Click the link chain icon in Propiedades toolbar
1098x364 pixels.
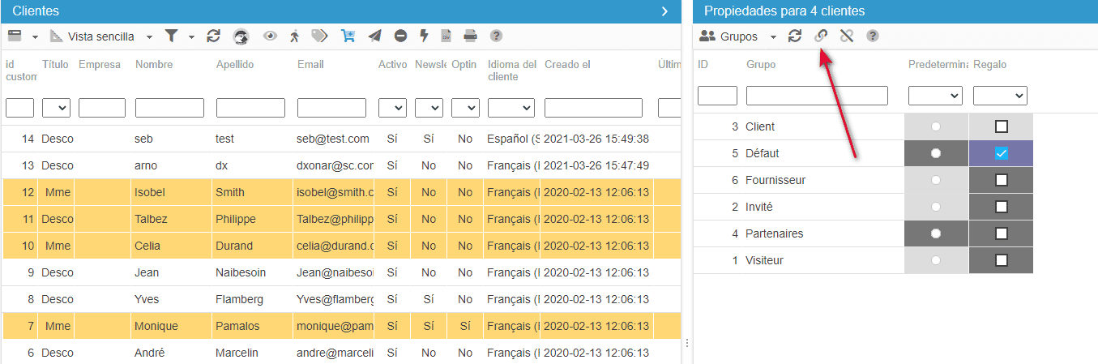pos(821,36)
